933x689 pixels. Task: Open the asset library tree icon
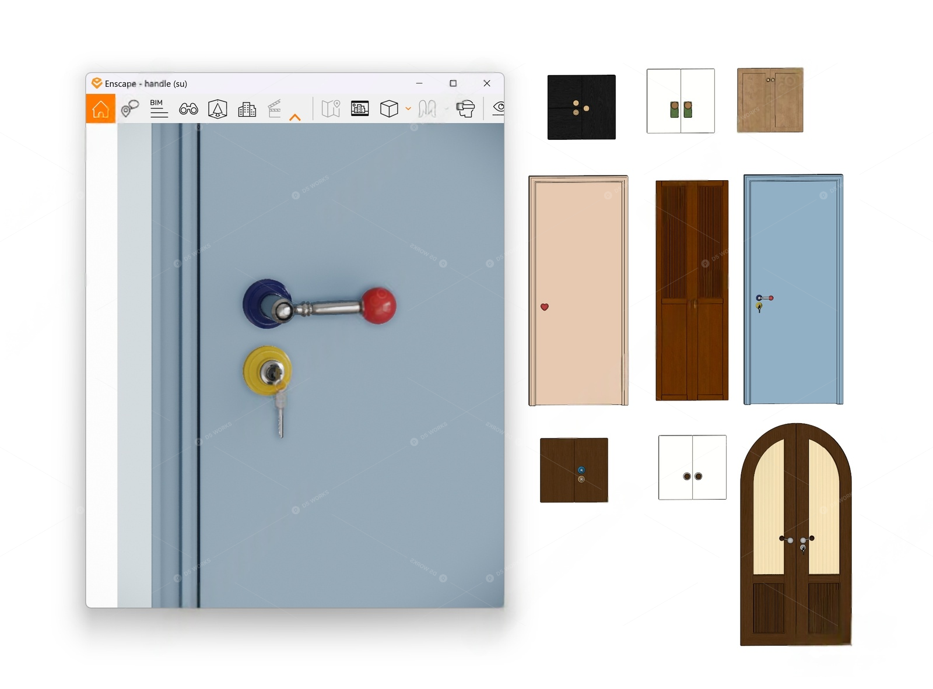pyautogui.click(x=218, y=108)
